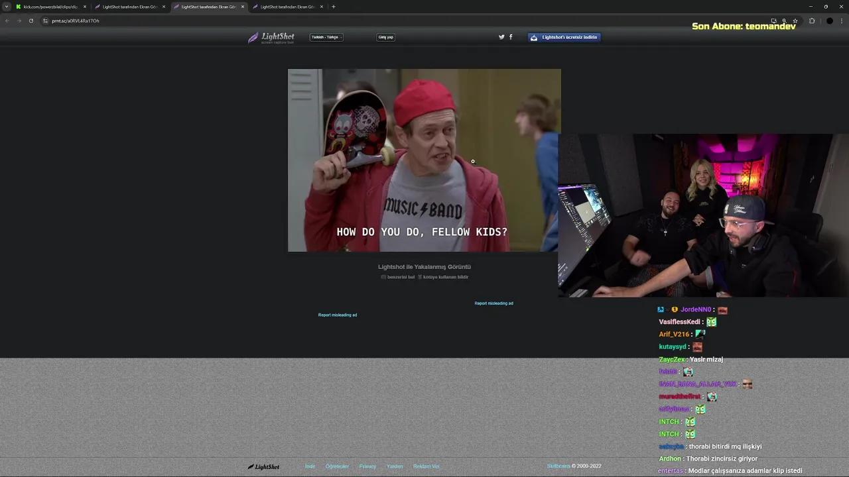Click chat username JordeNN0
This screenshot has height=477, width=849.
click(696, 309)
